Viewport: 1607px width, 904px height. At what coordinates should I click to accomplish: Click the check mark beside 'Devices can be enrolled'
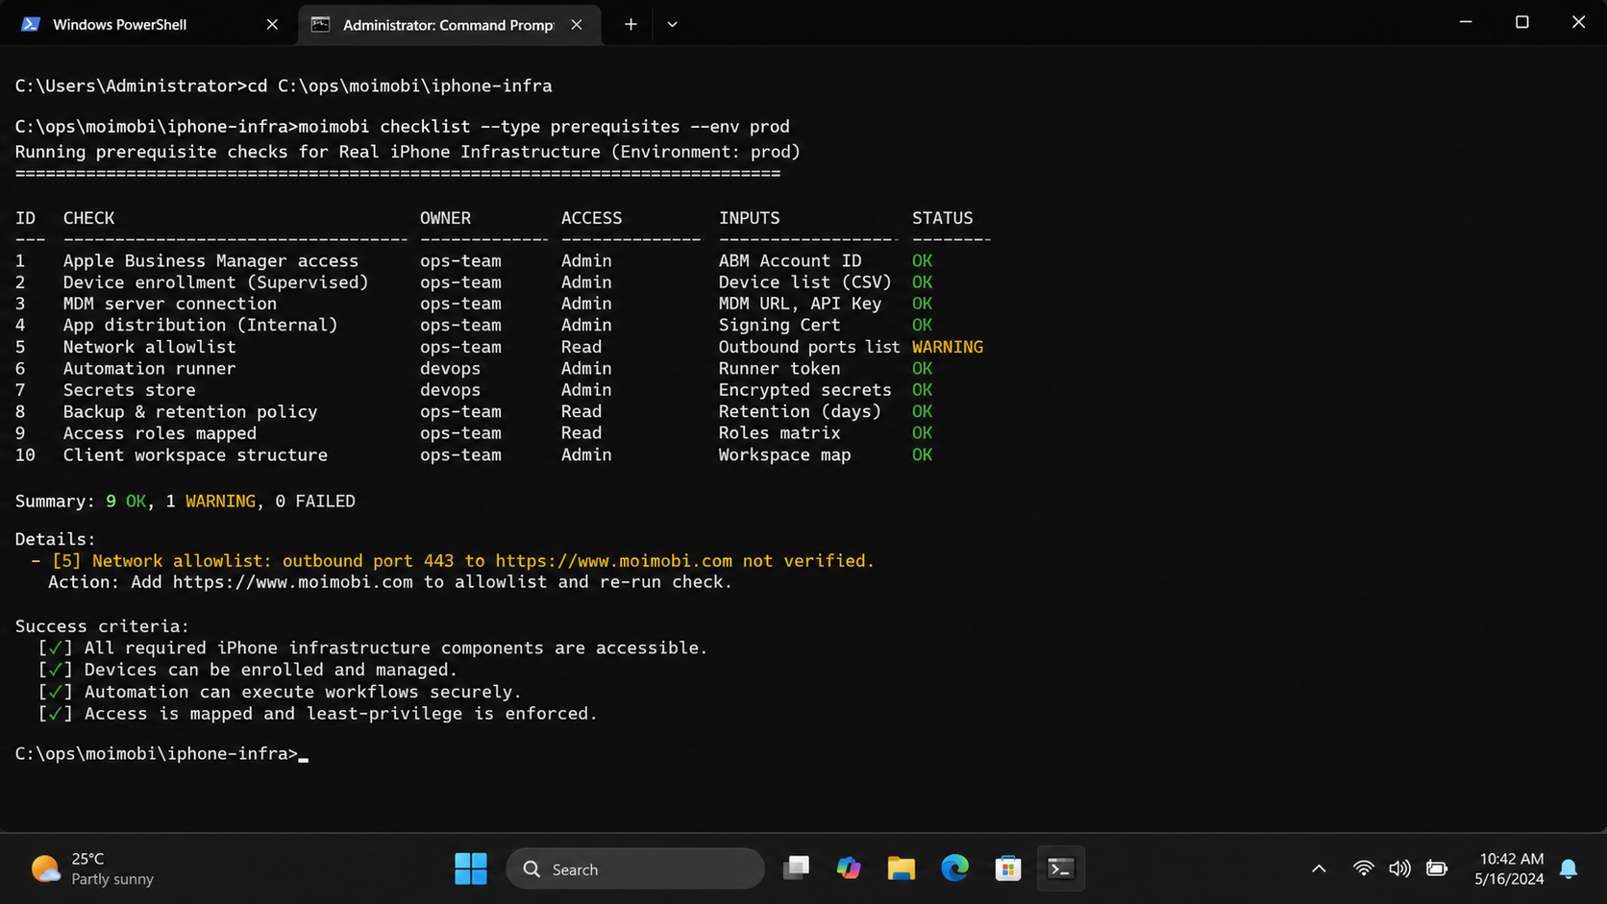pos(55,670)
